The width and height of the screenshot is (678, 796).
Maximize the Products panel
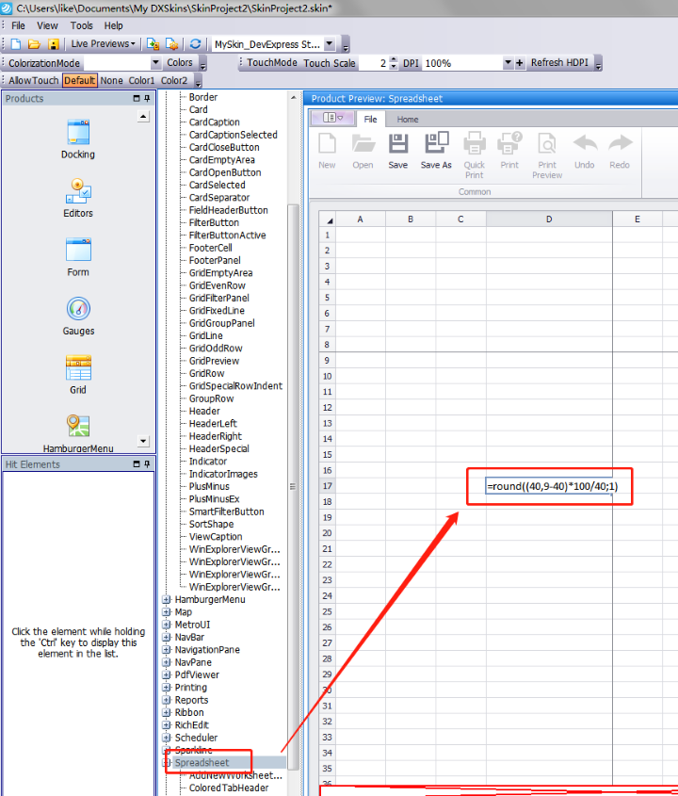pyautogui.click(x=137, y=99)
